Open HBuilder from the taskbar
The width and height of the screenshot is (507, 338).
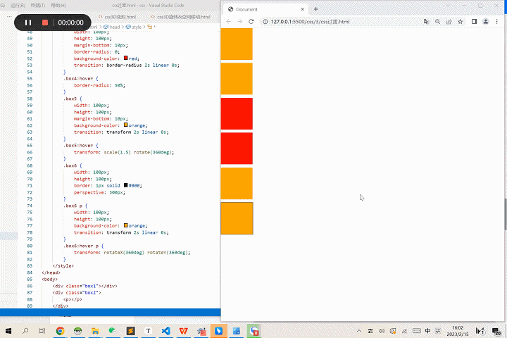click(77, 331)
